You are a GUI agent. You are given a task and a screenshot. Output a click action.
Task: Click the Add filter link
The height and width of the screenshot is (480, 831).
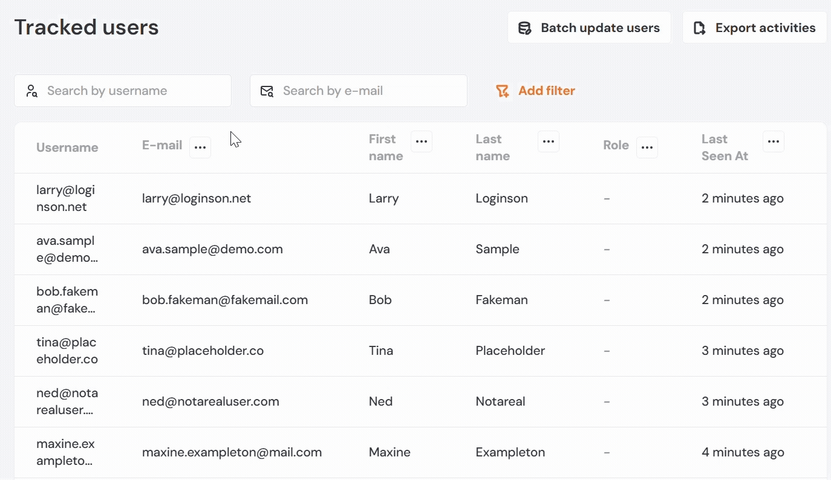point(546,91)
